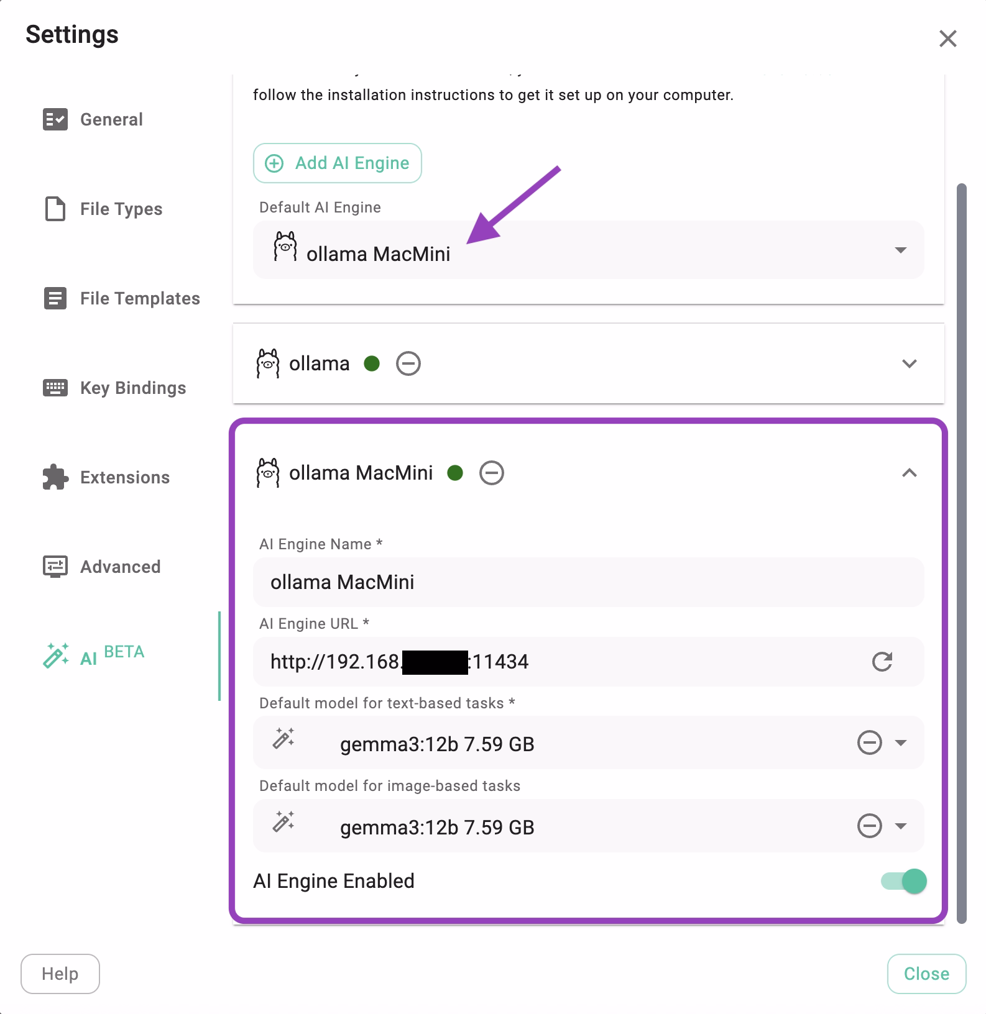Click the wand icon in text-based model field
Image resolution: width=986 pixels, height=1014 pixels.
(283, 738)
